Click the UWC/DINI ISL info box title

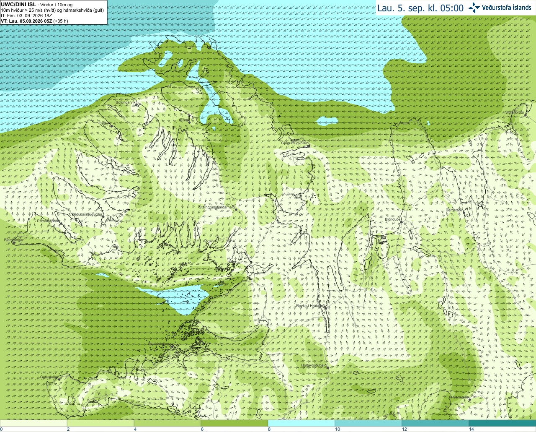(x=18, y=5)
